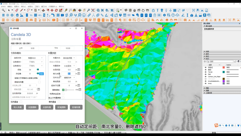Uncheck the green remove-shading checkbox
Screen dimensions: 241x136
point(63,90)
